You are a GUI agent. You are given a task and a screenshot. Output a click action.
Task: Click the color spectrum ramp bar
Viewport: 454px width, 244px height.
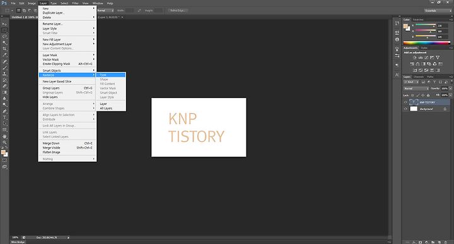coord(427,43)
